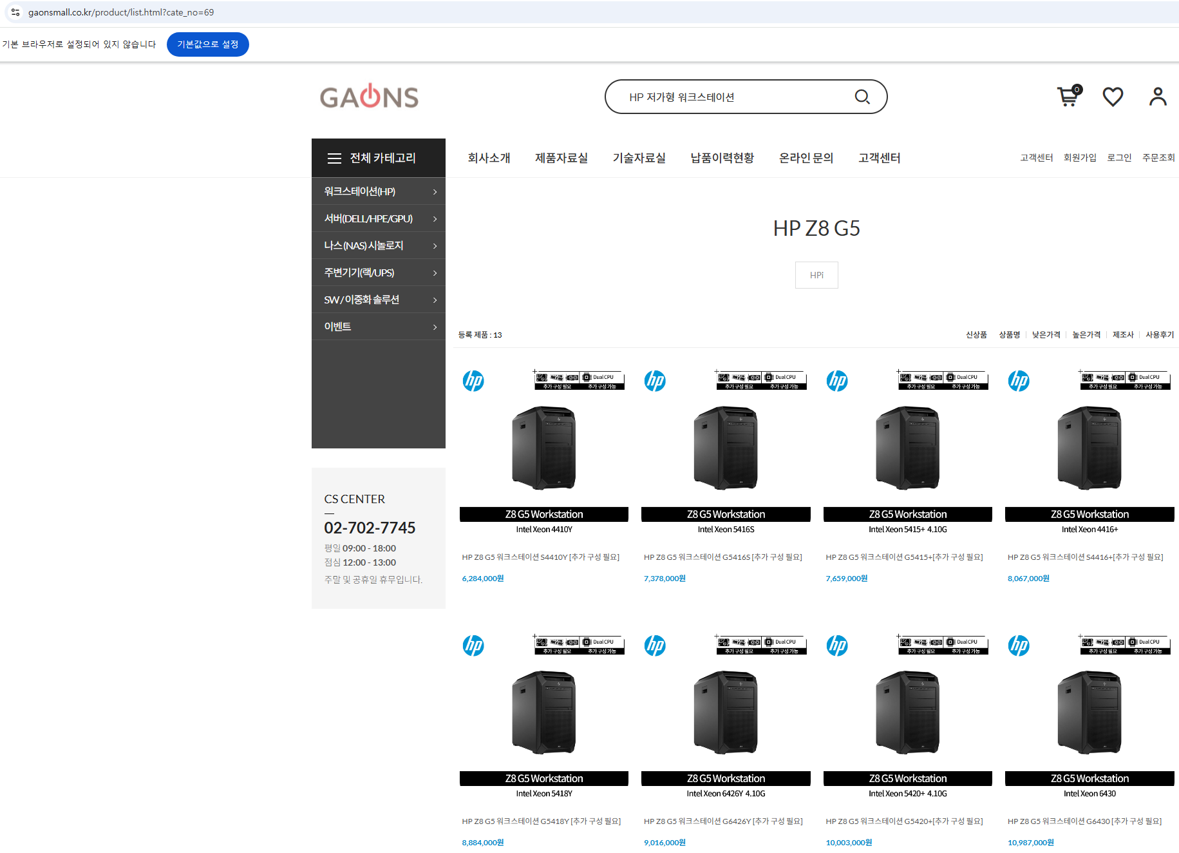This screenshot has height=853, width=1179.
Task: Open 회사소개 menu
Action: [x=489, y=158]
